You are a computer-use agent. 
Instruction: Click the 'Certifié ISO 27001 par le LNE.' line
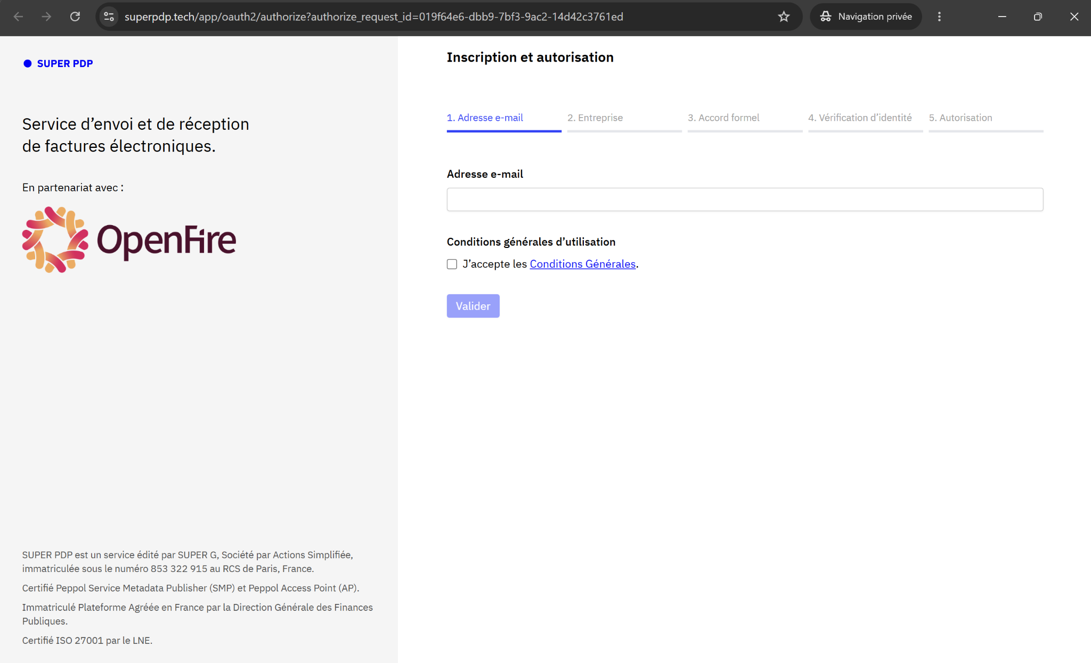point(87,640)
